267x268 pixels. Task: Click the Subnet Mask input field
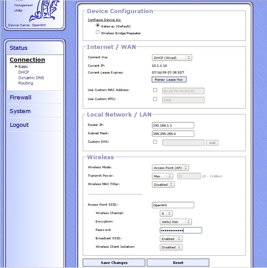(173, 134)
